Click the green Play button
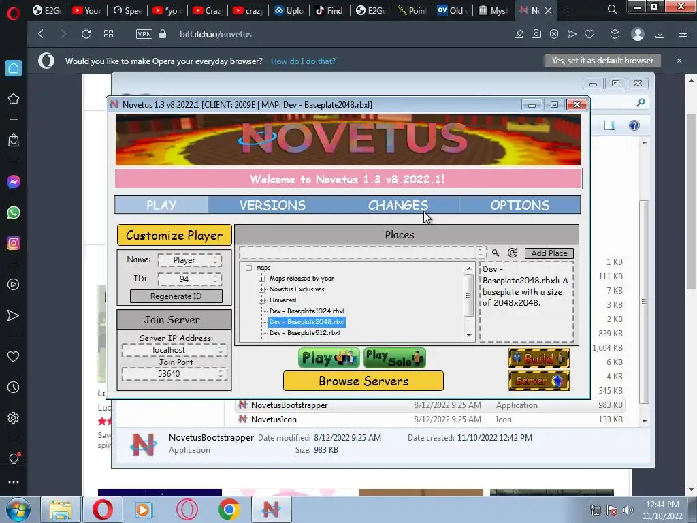This screenshot has width=697, height=523. click(x=329, y=358)
